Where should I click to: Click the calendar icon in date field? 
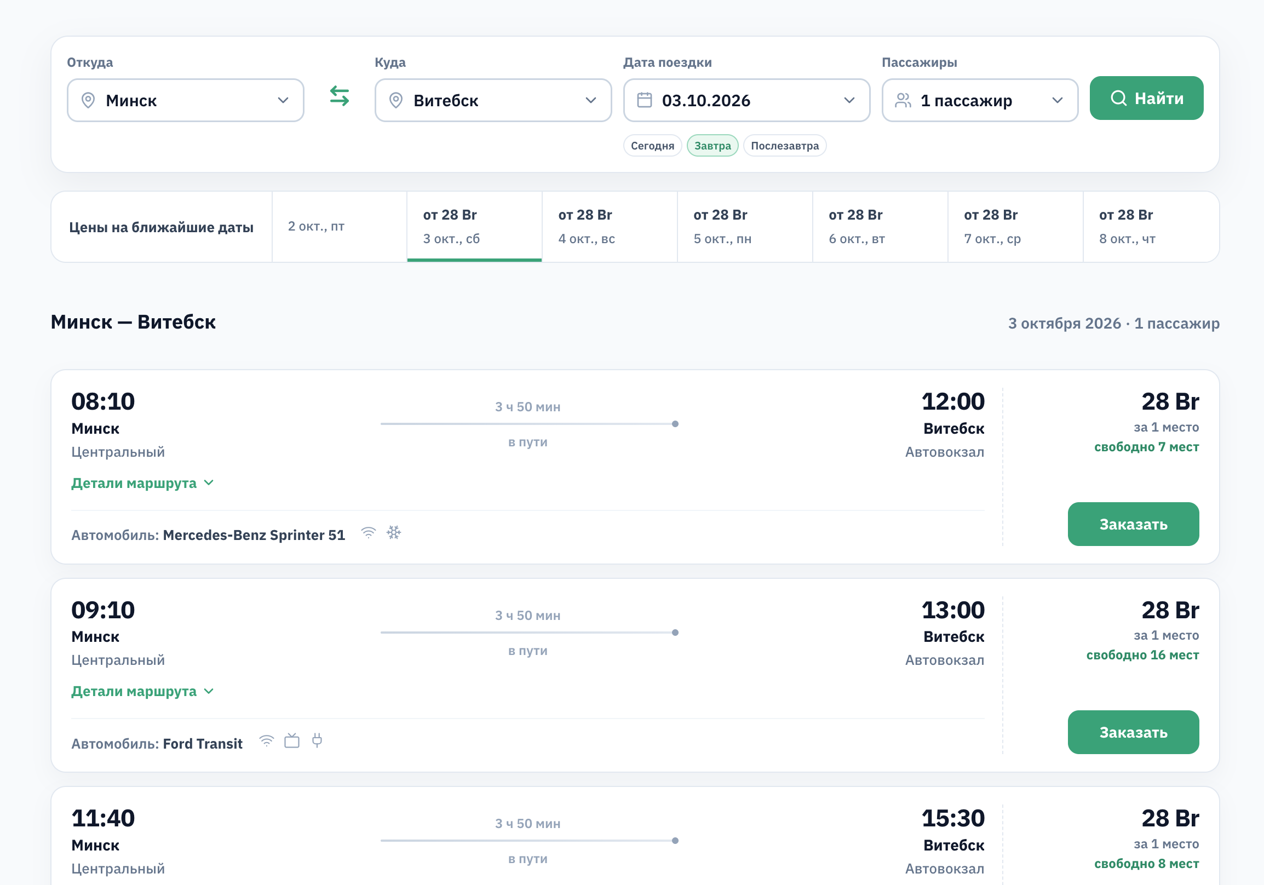[x=644, y=100]
